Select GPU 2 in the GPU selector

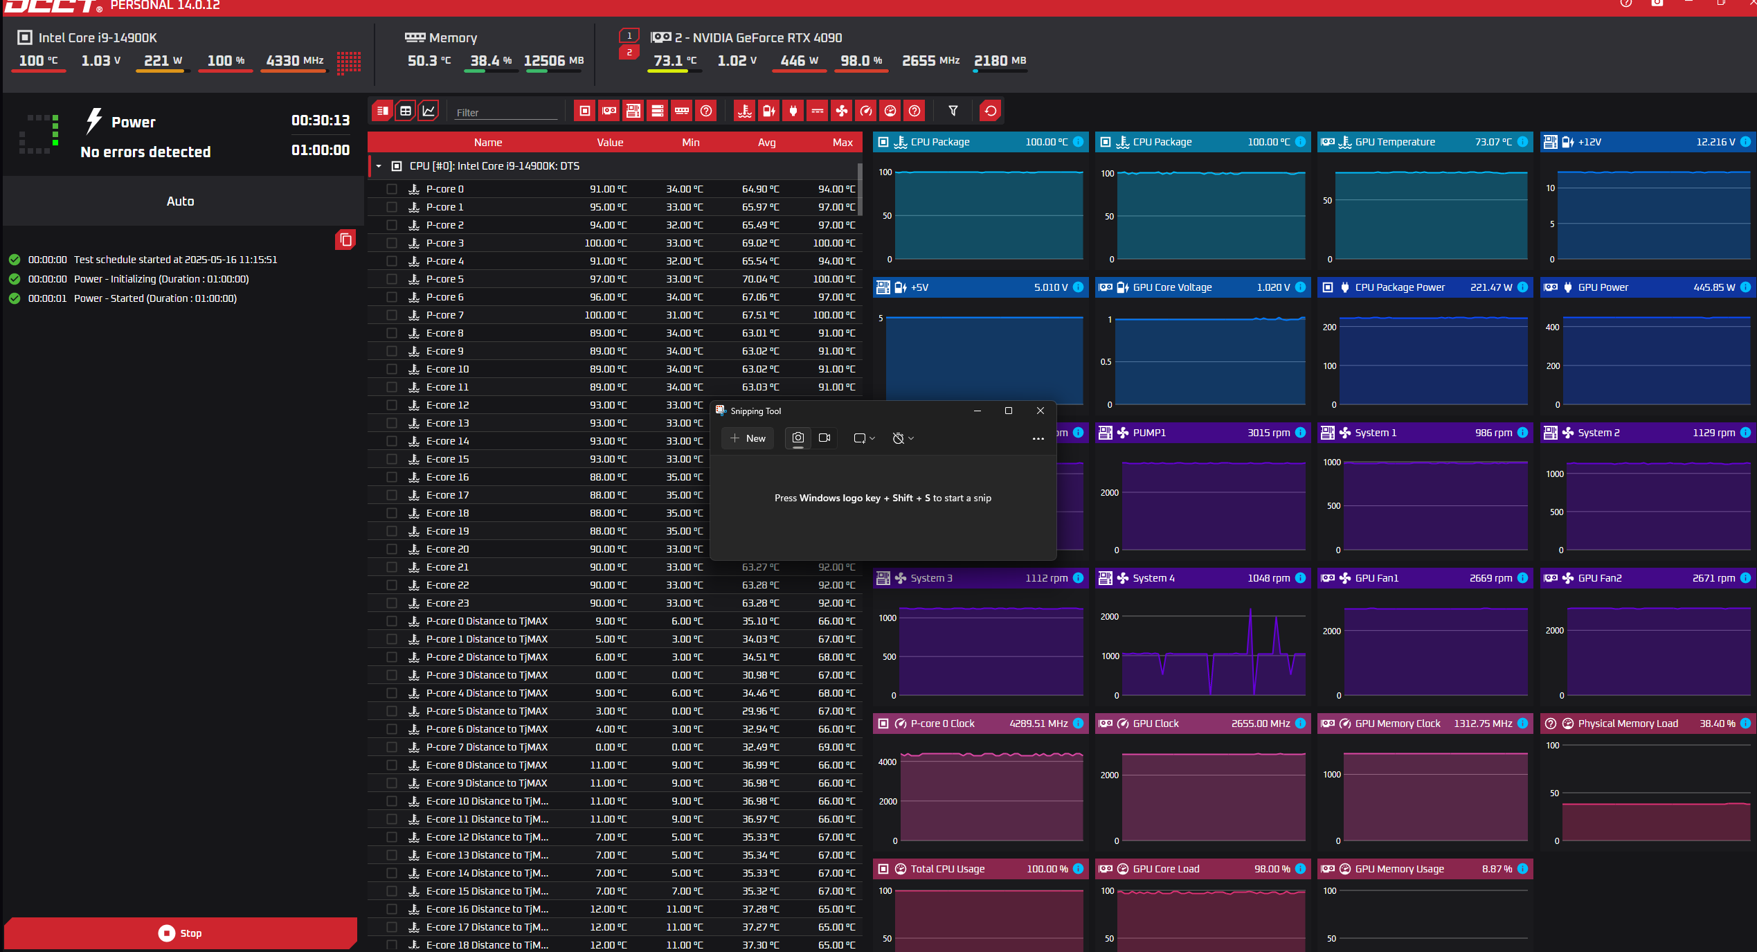[x=629, y=52]
